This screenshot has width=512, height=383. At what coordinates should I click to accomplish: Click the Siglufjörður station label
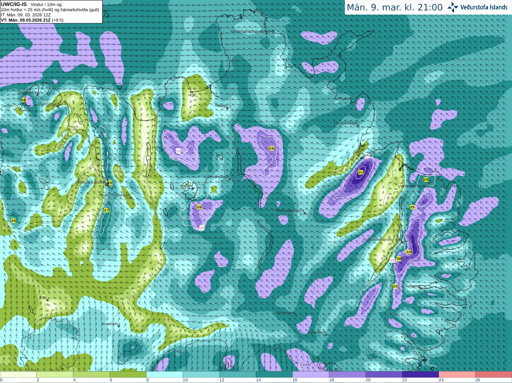click(28, 92)
